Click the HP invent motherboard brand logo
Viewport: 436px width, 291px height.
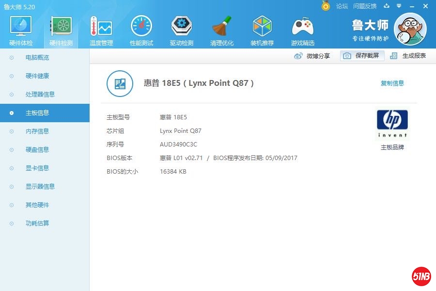tap(391, 122)
